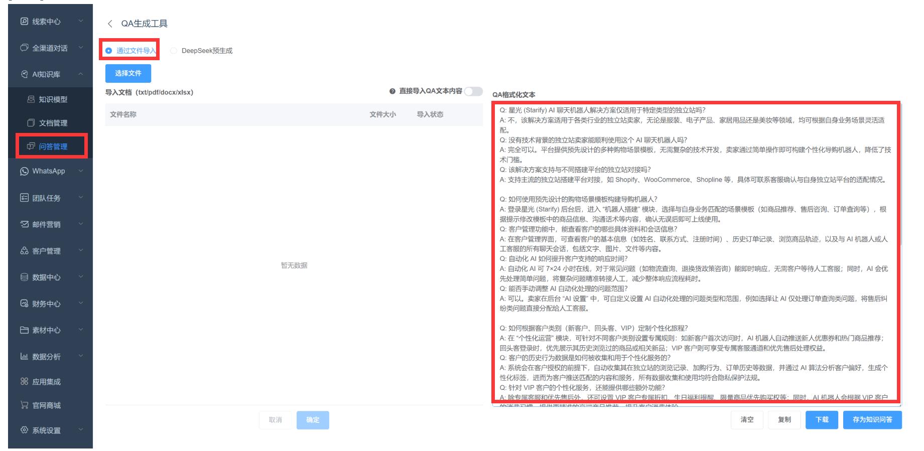Expand the 客户管理 menu chevron

click(81, 251)
